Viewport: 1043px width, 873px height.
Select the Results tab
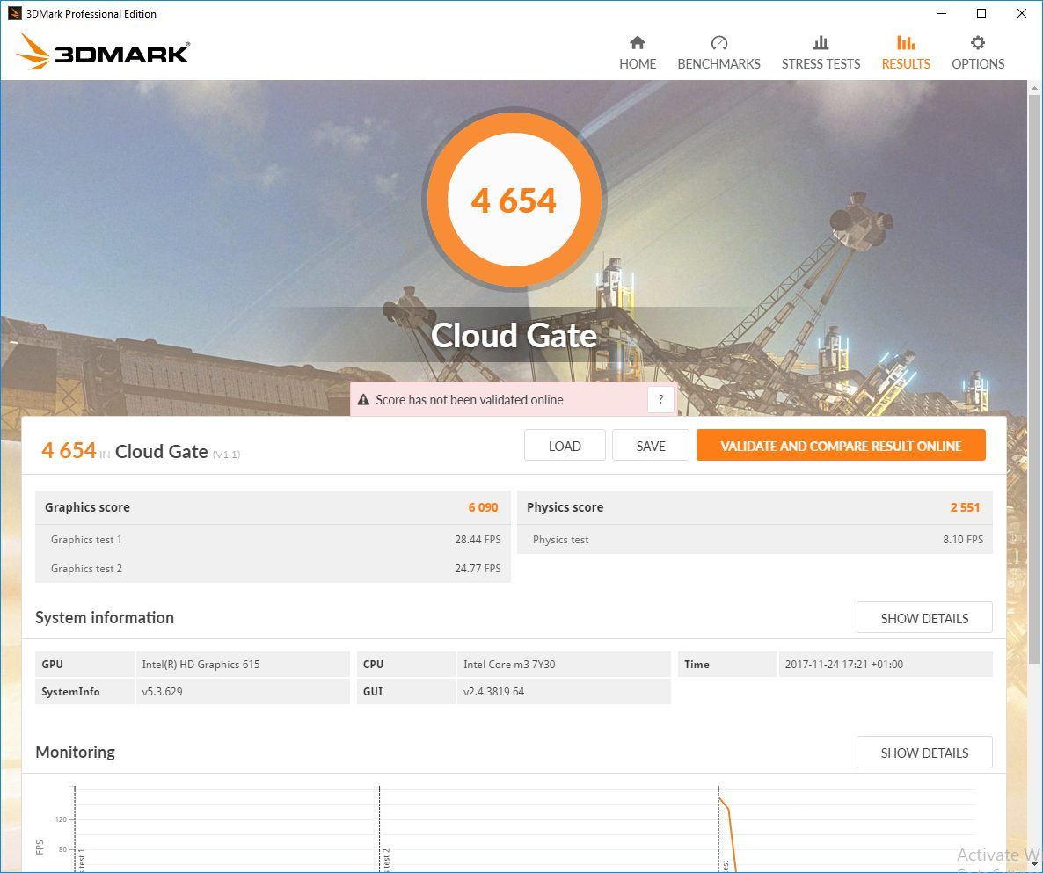905,54
